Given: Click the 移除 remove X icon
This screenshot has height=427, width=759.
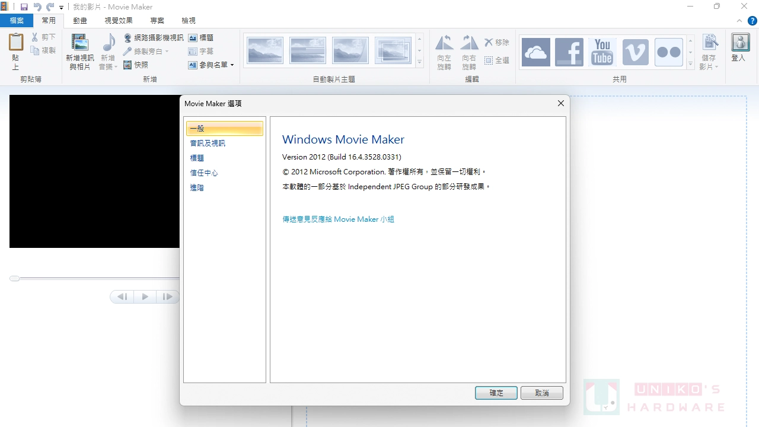Looking at the screenshot, I should (x=489, y=42).
